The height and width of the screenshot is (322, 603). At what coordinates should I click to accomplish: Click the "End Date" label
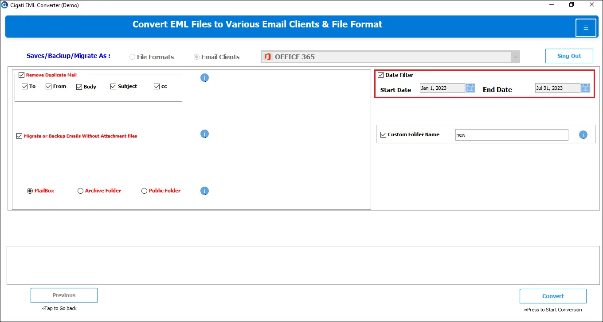point(497,90)
